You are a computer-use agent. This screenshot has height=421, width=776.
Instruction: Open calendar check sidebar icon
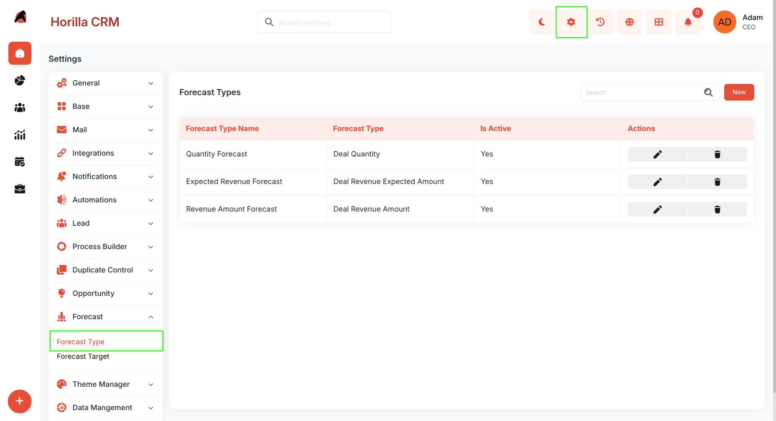[x=20, y=161]
